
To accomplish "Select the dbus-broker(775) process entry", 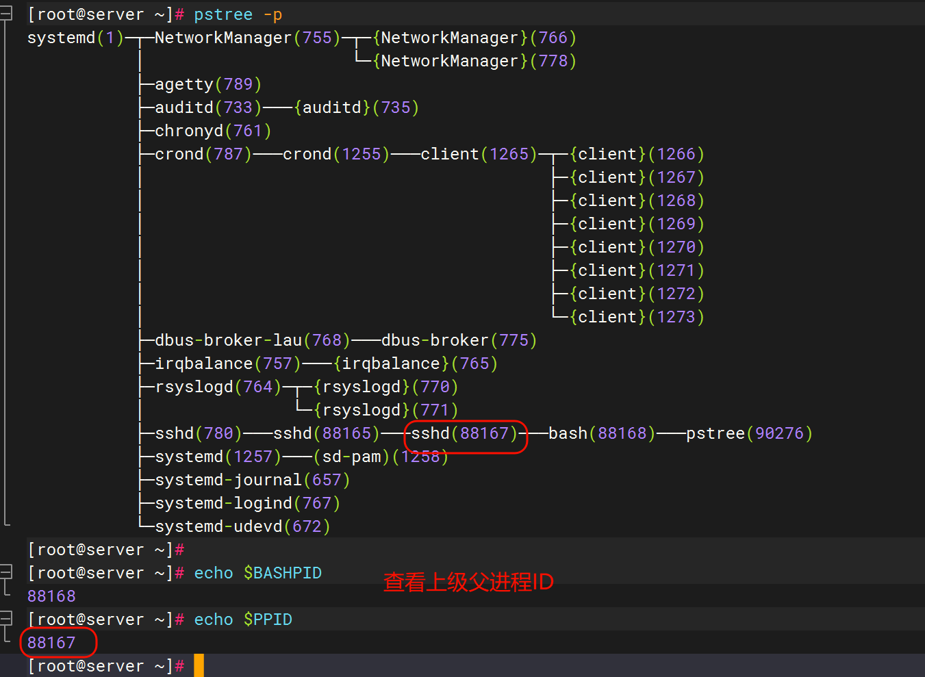I will click(457, 340).
